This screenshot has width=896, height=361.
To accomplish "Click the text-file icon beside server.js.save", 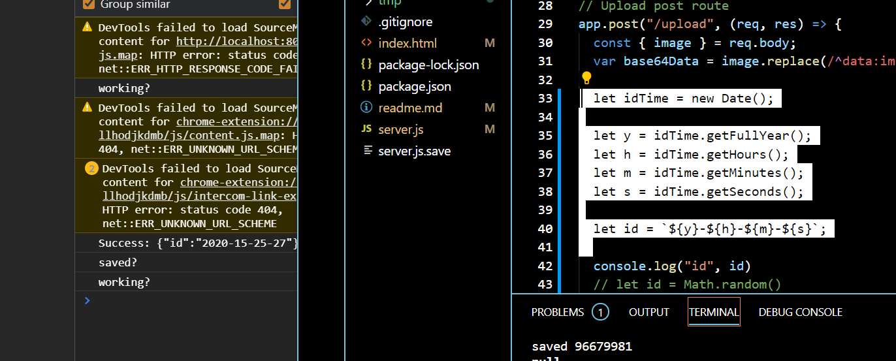I will [x=366, y=151].
